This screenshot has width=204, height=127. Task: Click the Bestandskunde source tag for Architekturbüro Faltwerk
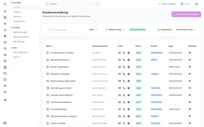pyautogui.click(x=157, y=53)
